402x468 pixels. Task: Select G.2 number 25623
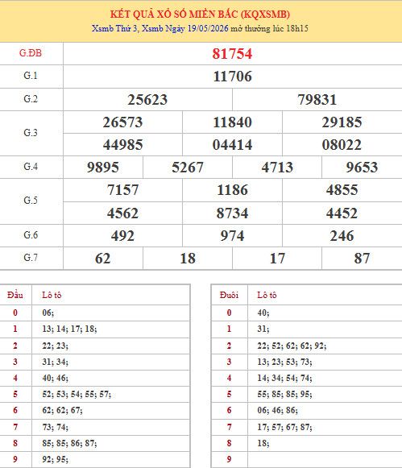[147, 100]
